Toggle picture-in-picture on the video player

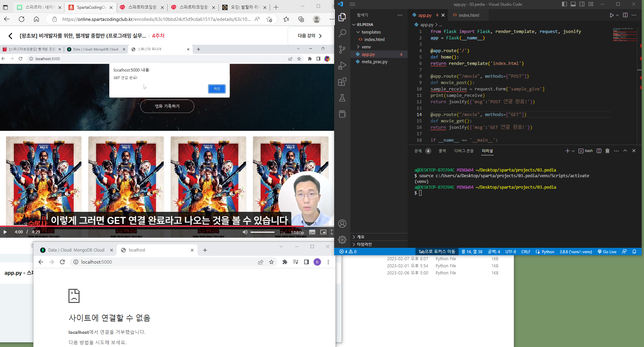coord(323,232)
